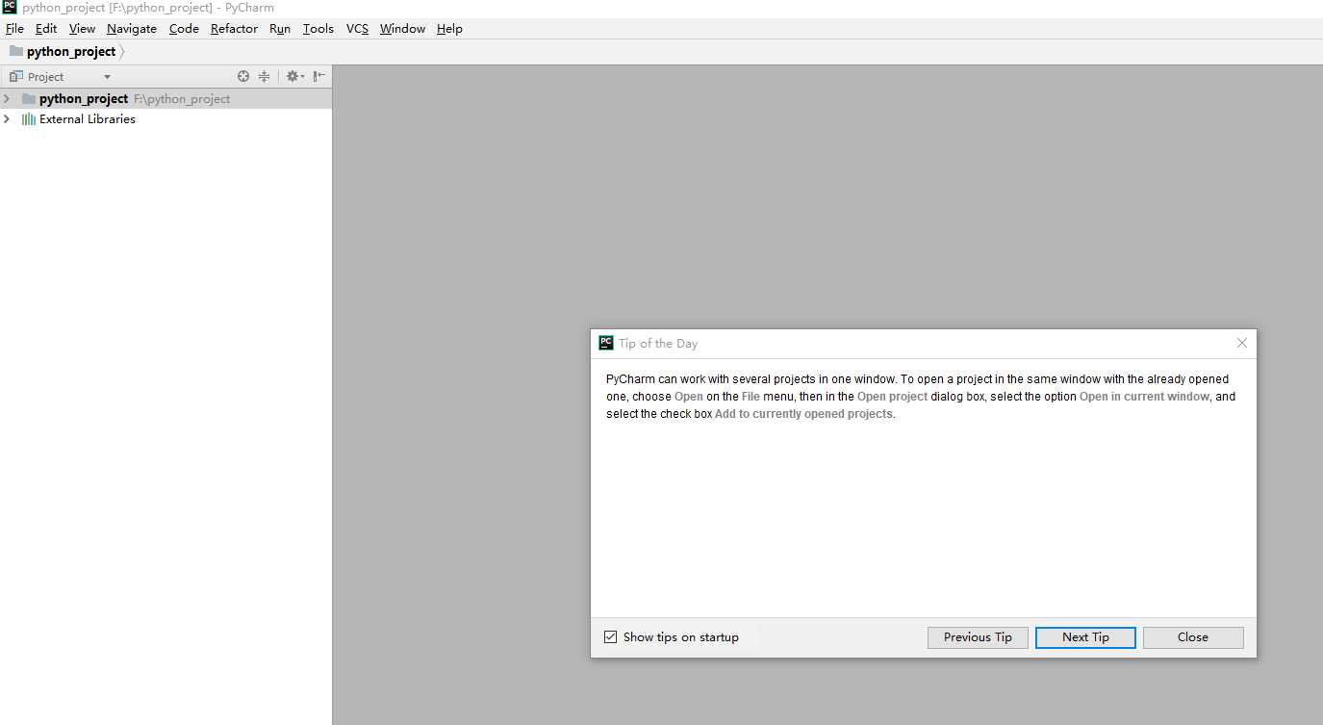Expand the python_project tree node
1323x725 pixels.
click(x=7, y=98)
